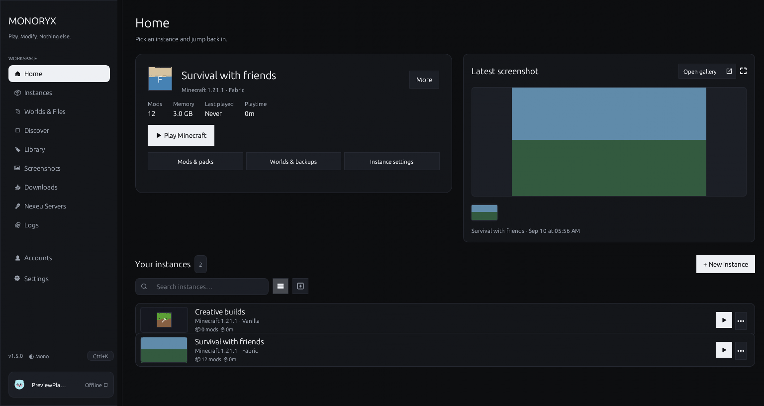Open Instance settings button

pyautogui.click(x=392, y=161)
